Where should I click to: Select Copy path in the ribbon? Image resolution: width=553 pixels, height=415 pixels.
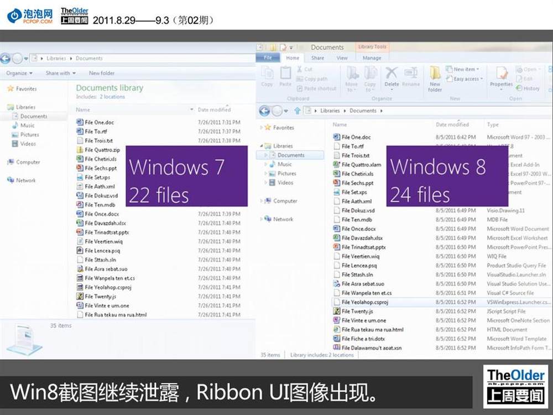(x=312, y=79)
